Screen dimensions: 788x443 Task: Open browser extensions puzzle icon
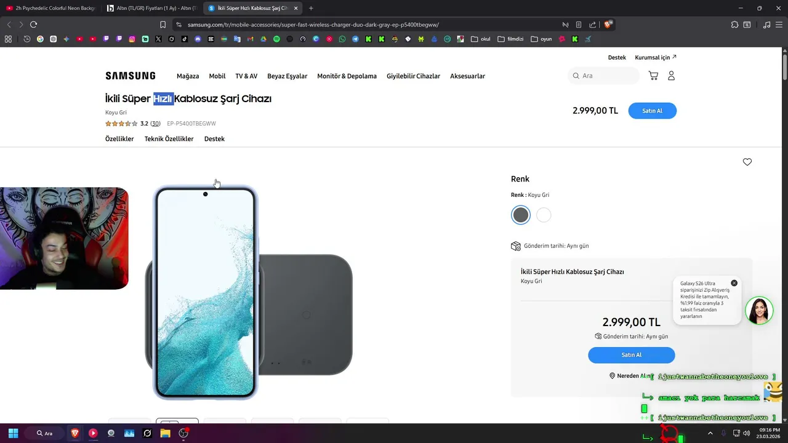734,25
